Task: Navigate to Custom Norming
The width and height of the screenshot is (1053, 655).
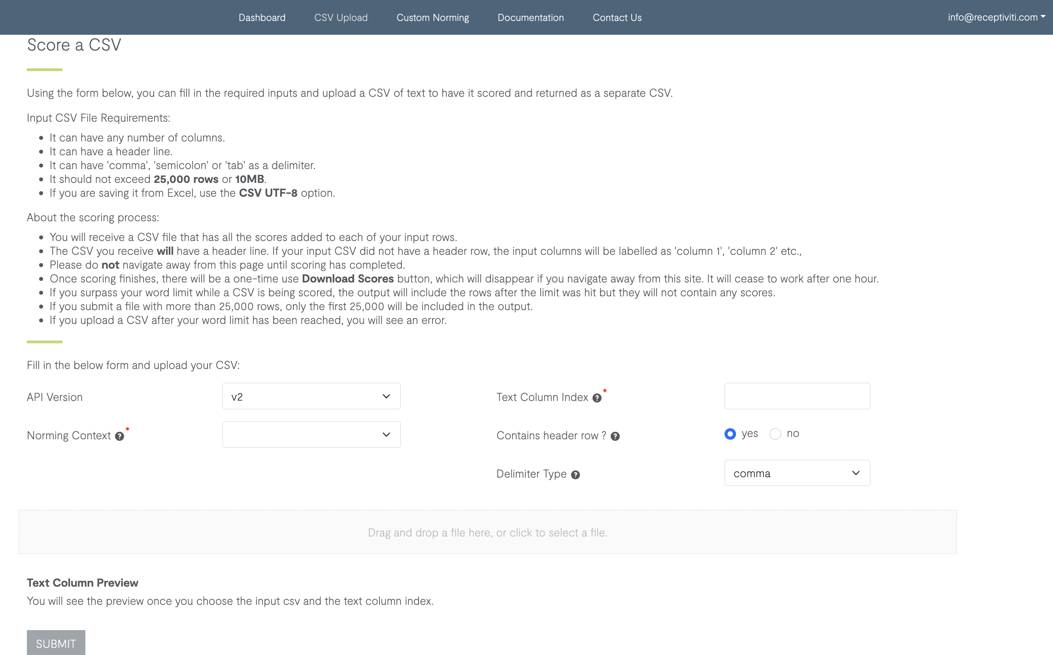Action: click(x=432, y=17)
